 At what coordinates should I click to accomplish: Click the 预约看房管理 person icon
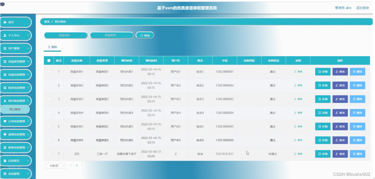[x=5, y=101]
